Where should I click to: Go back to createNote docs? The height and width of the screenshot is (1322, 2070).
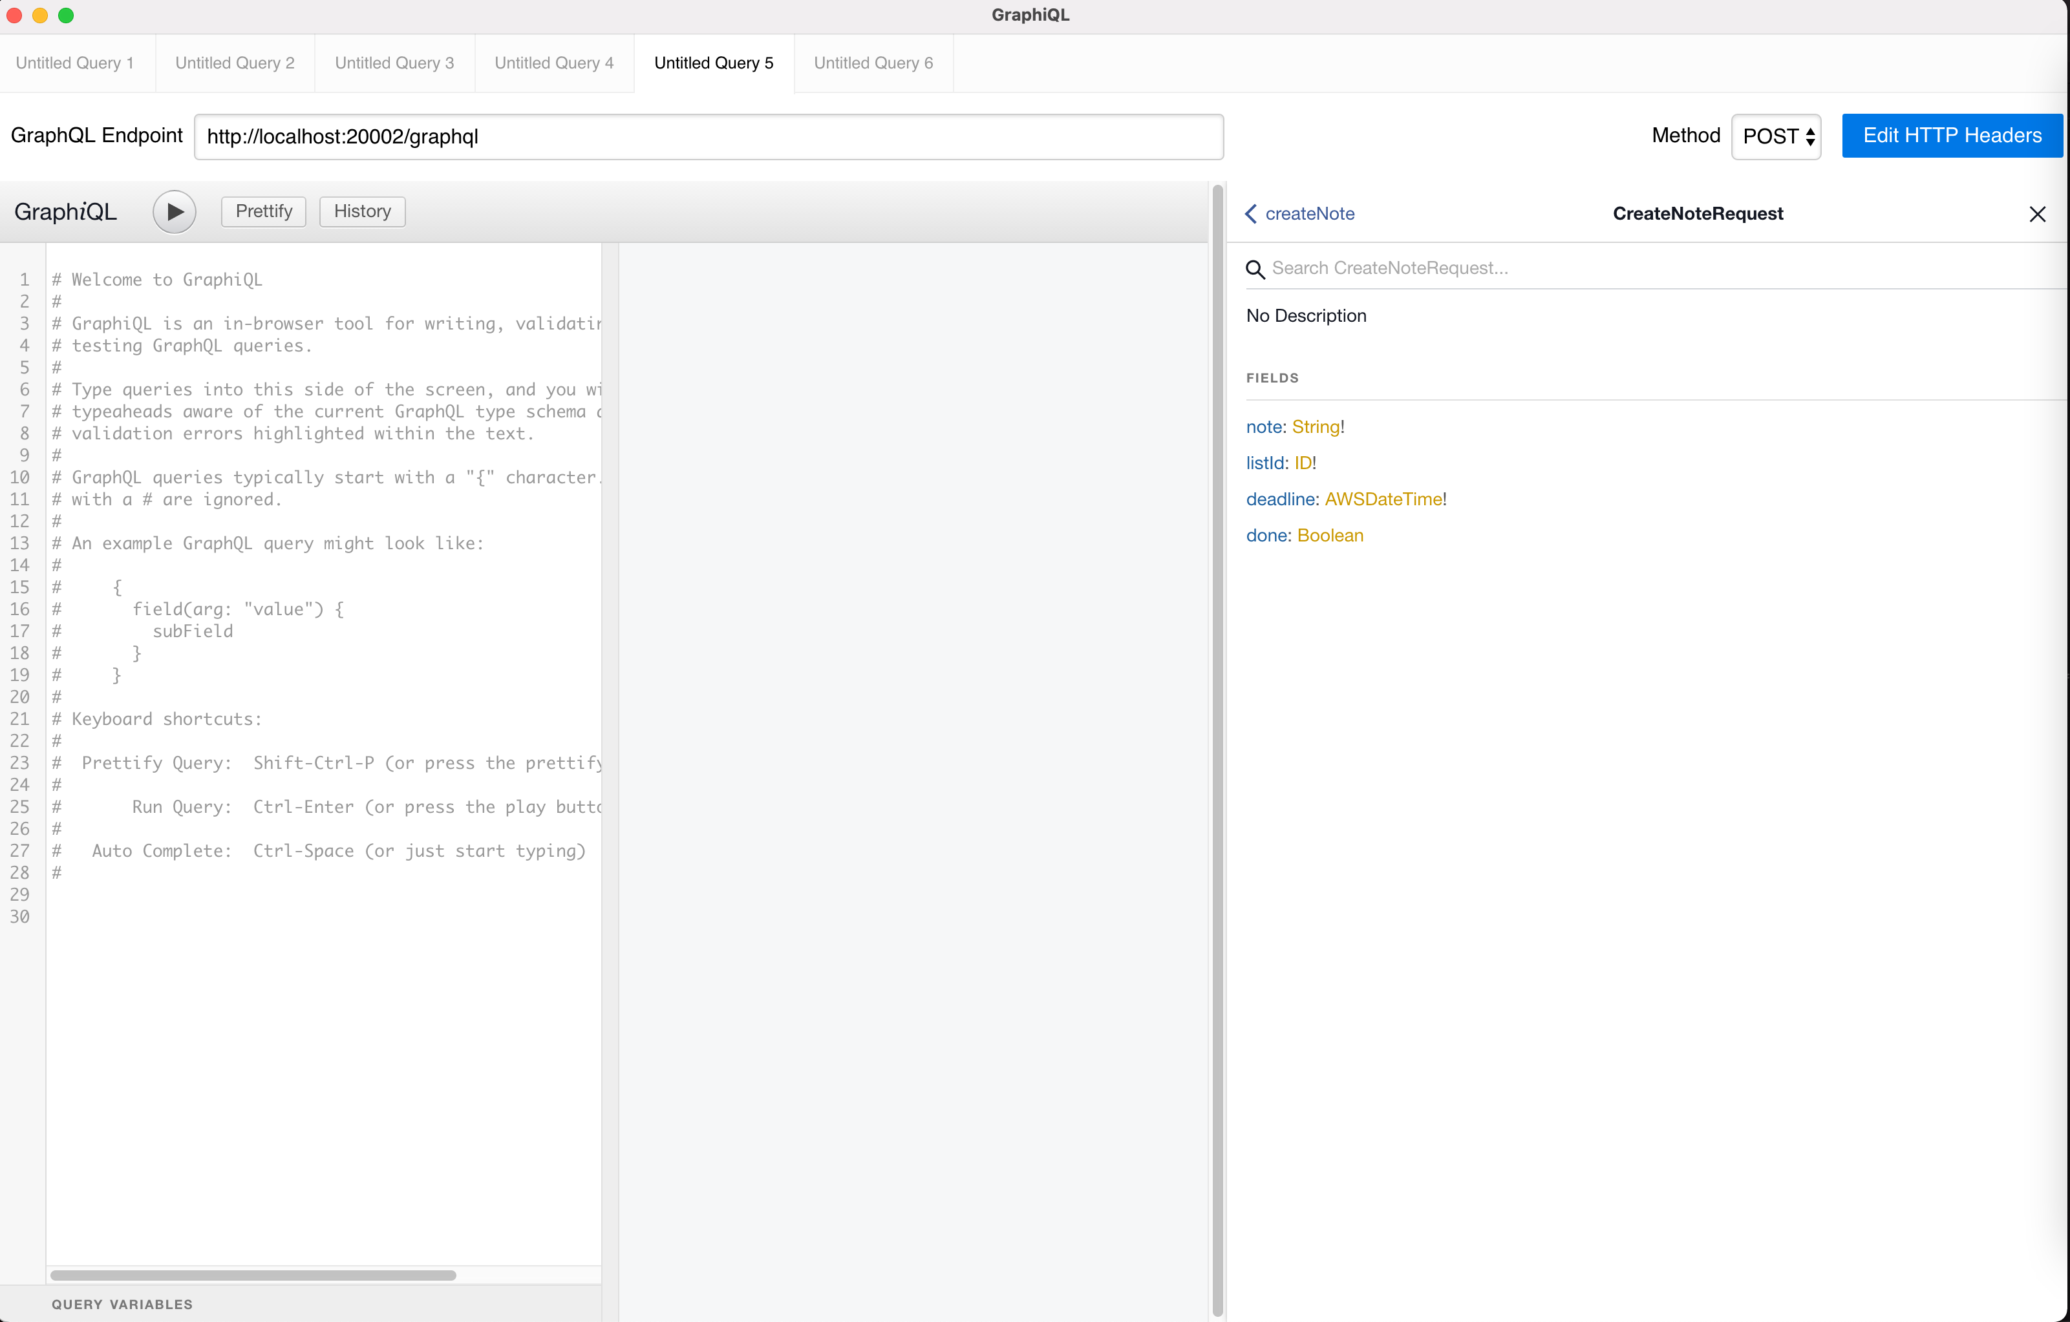[x=1299, y=214]
